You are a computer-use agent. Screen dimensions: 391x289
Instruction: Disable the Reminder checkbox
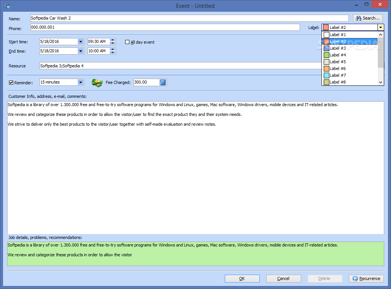(11, 83)
